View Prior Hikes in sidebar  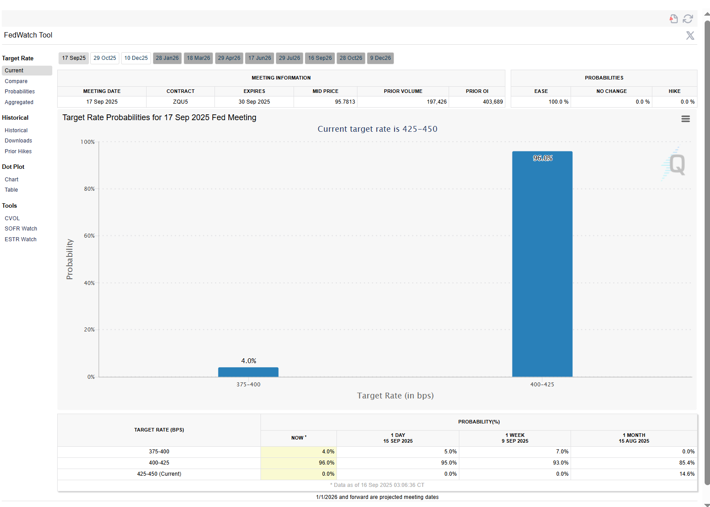18,151
